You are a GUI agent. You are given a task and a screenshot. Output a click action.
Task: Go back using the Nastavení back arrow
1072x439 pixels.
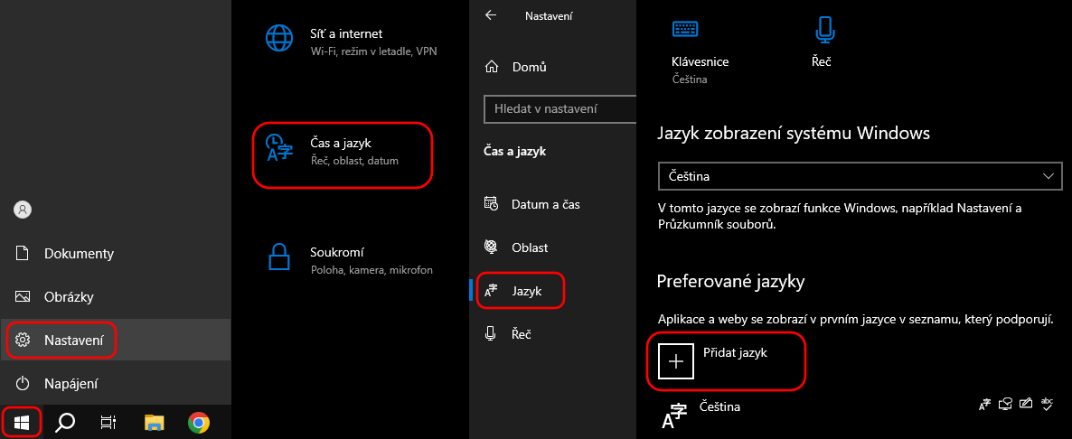pyautogui.click(x=490, y=15)
